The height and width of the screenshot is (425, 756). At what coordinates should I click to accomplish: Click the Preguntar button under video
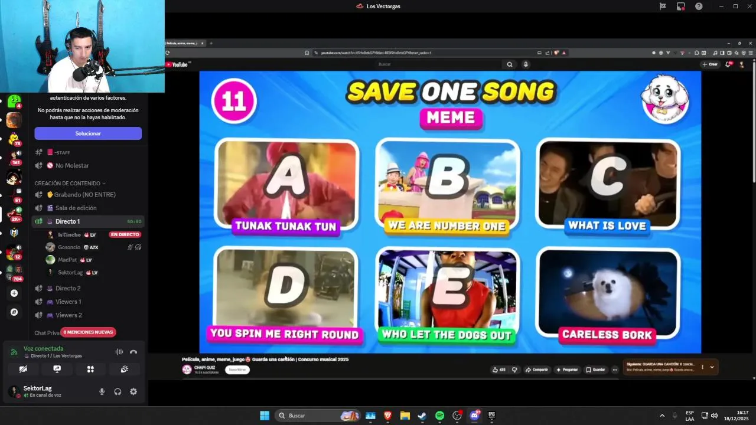click(x=566, y=370)
